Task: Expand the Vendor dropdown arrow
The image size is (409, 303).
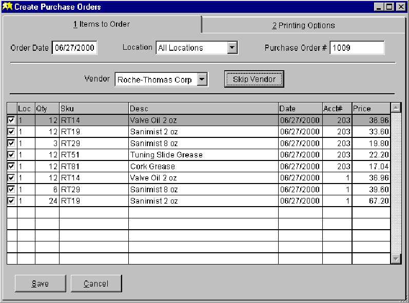Action: tap(202, 79)
